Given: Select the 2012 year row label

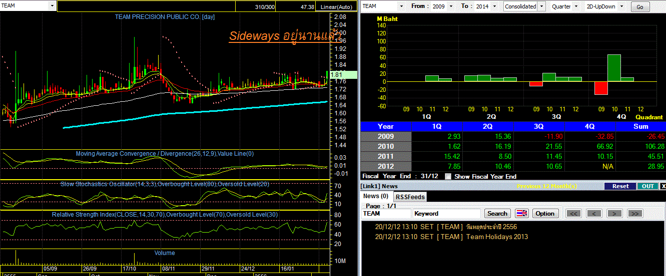Looking at the screenshot, I should [x=386, y=166].
